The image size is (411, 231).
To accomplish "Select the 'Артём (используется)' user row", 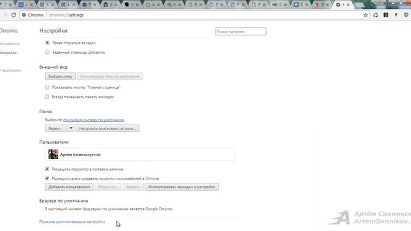I will [x=140, y=154].
